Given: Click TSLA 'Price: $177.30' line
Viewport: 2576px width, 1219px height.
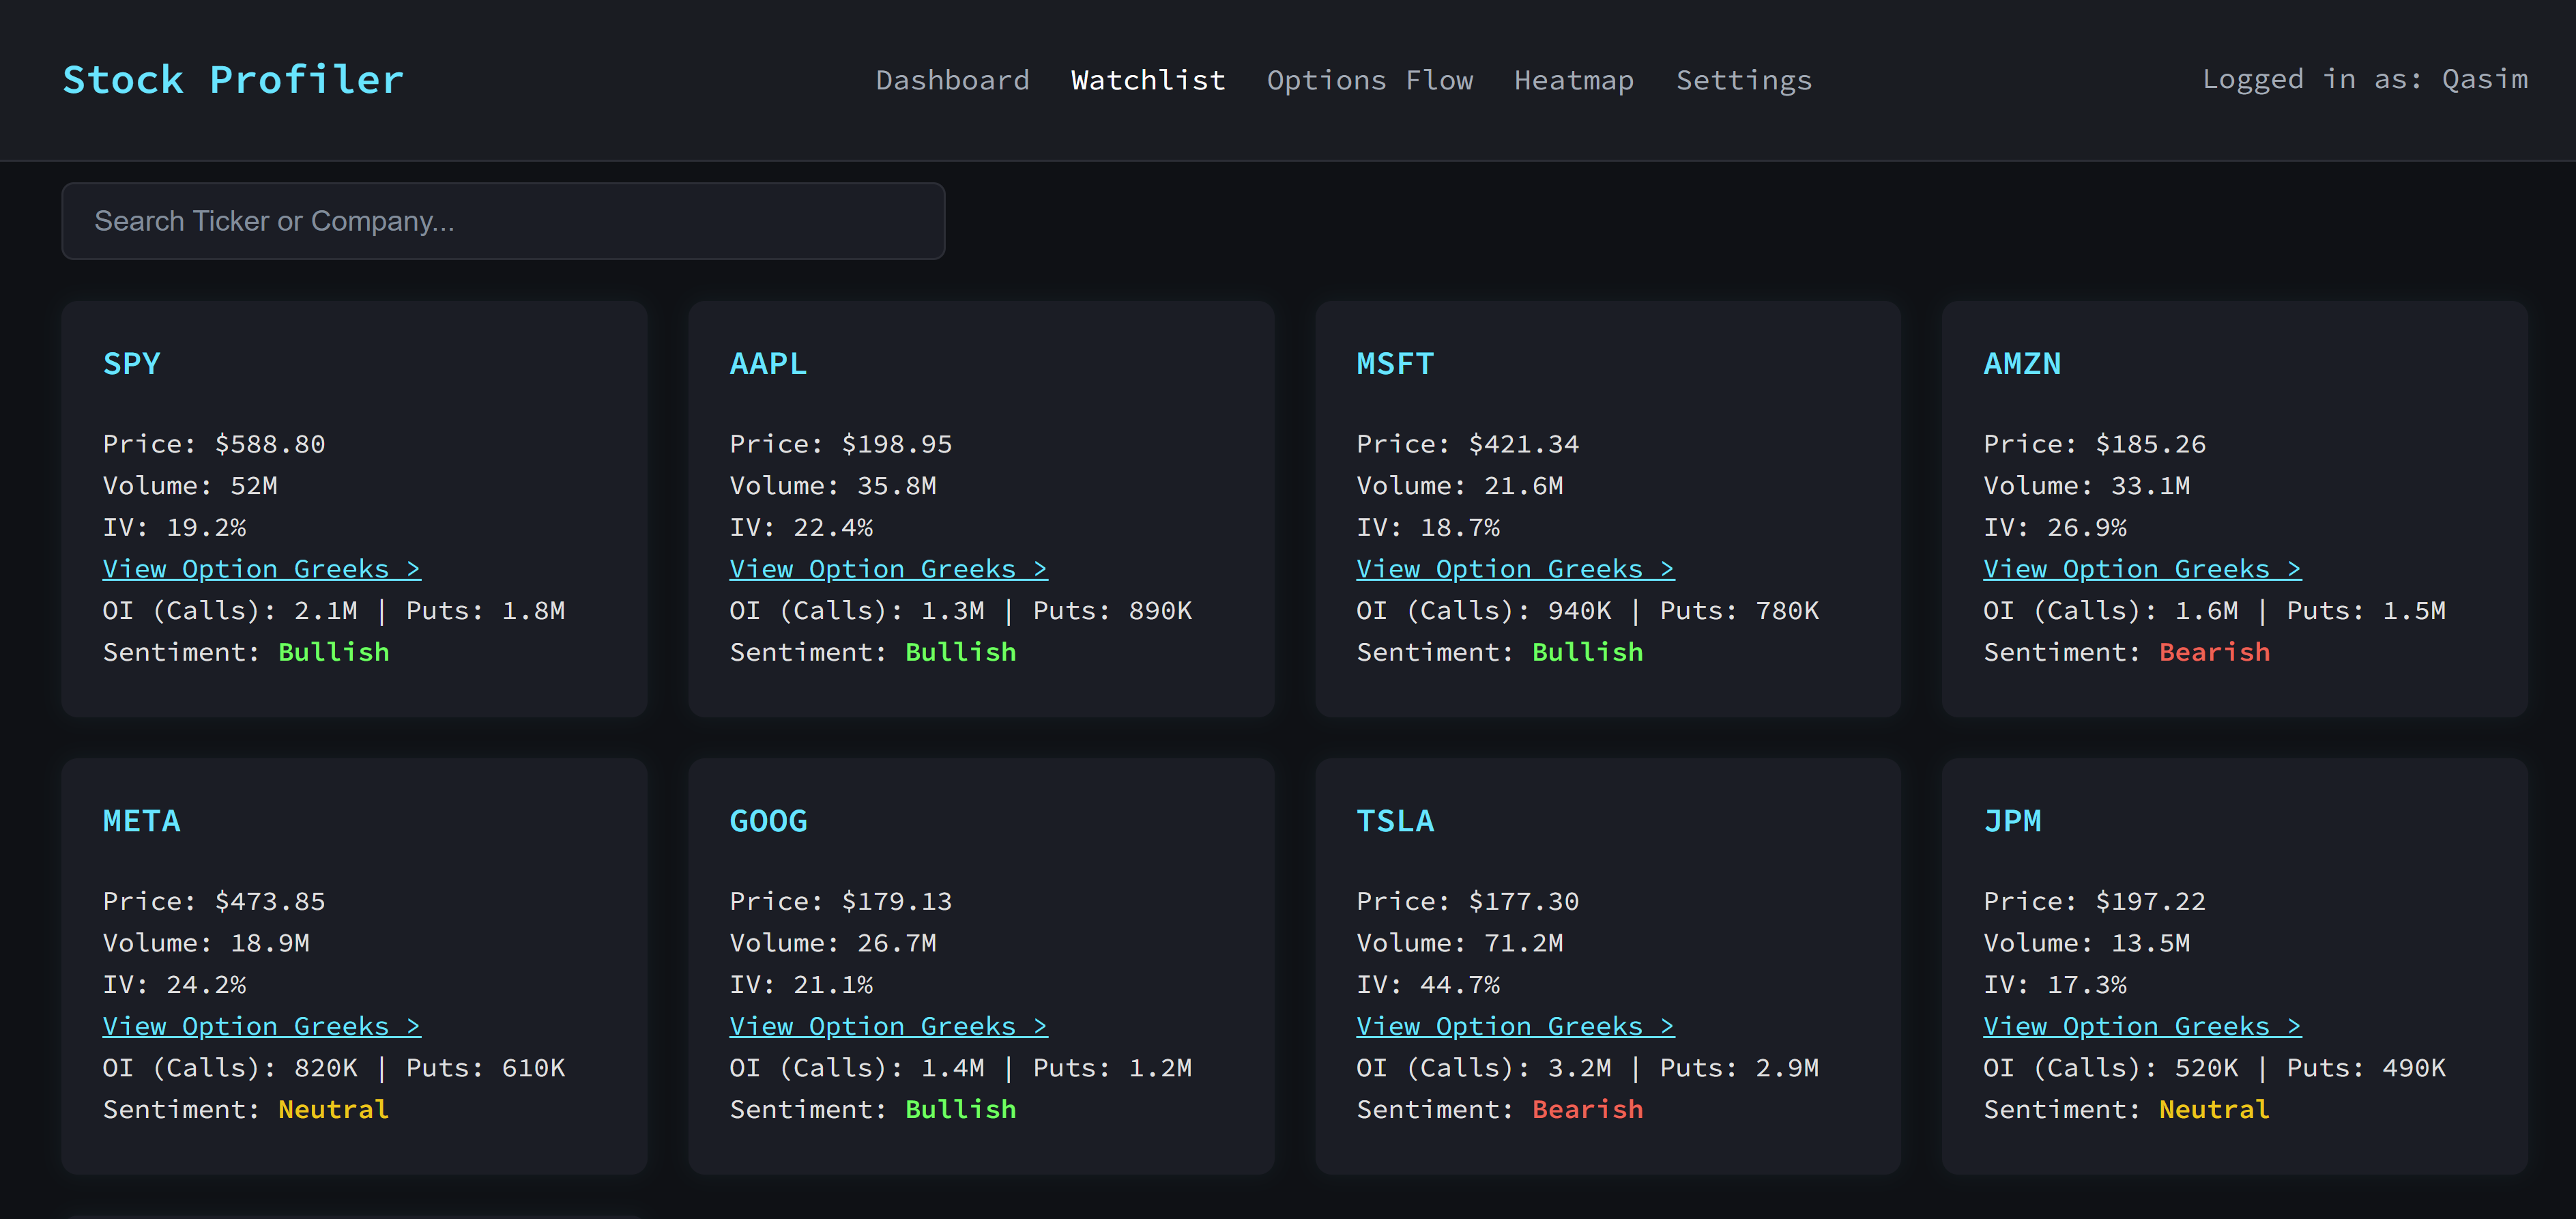Looking at the screenshot, I should 1468,901.
